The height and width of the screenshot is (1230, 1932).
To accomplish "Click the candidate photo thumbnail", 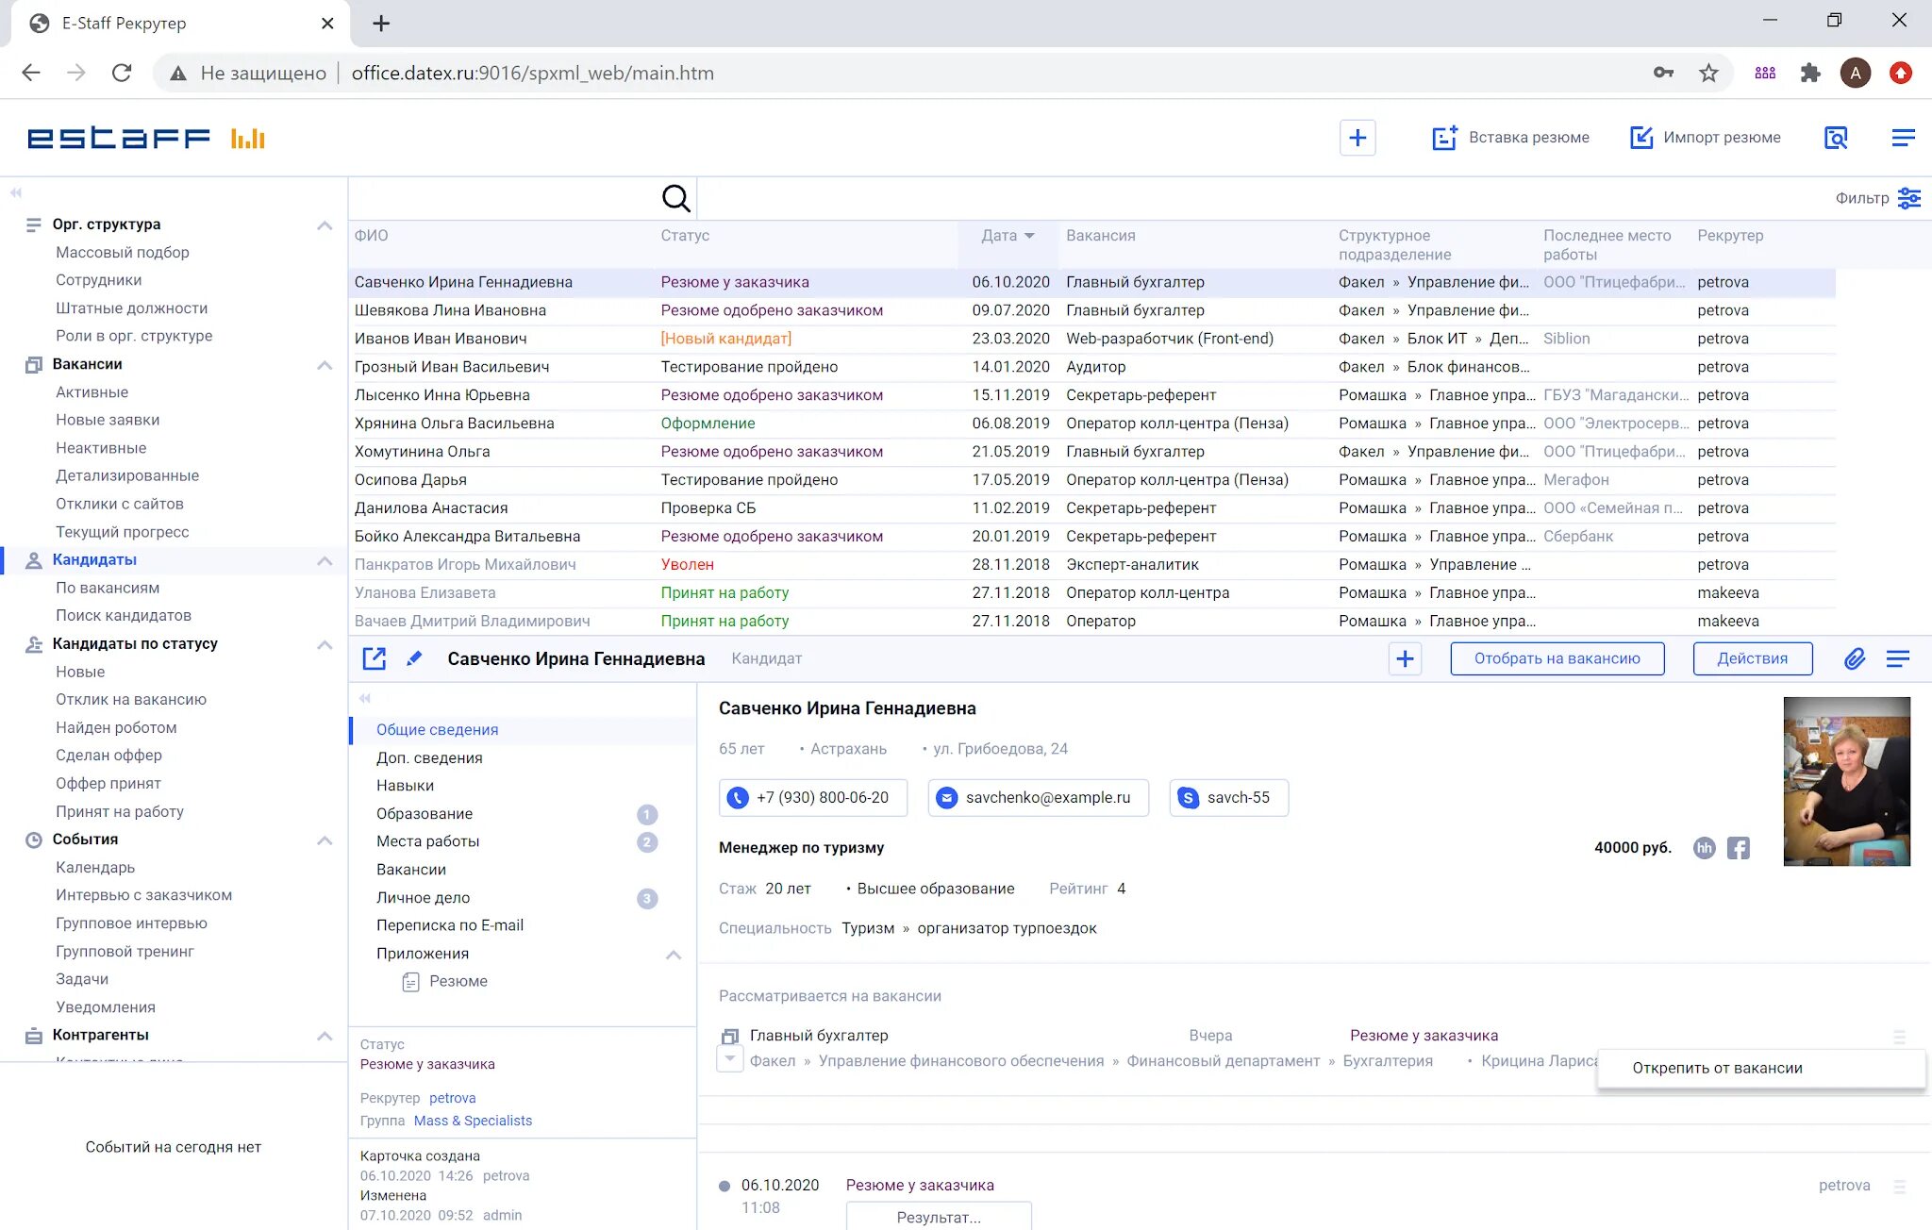I will (x=1846, y=781).
